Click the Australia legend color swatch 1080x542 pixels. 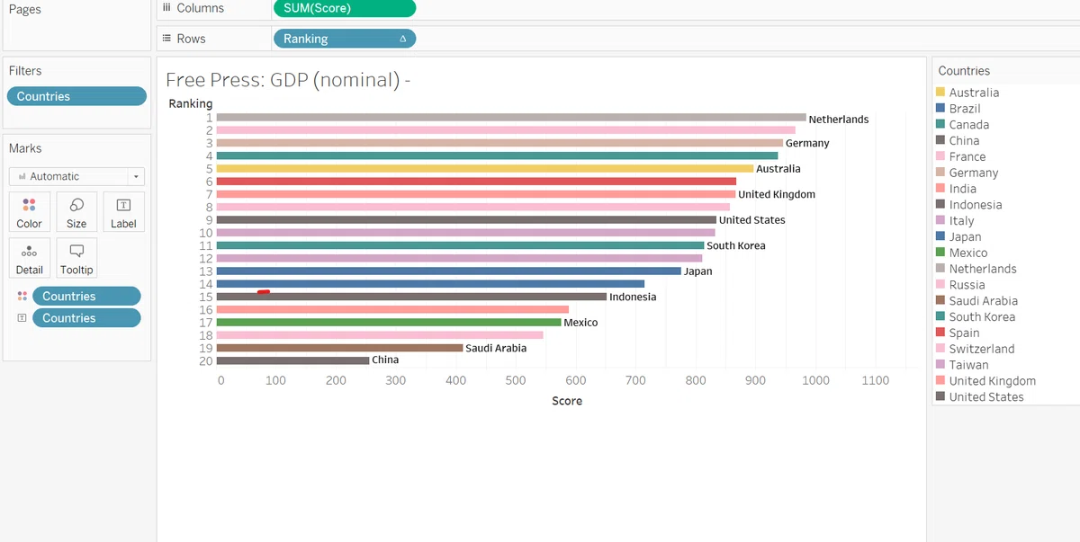940,92
